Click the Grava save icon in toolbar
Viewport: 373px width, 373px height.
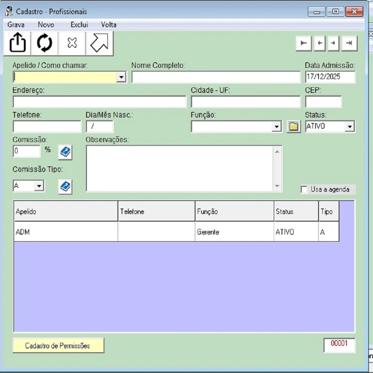coord(17,43)
